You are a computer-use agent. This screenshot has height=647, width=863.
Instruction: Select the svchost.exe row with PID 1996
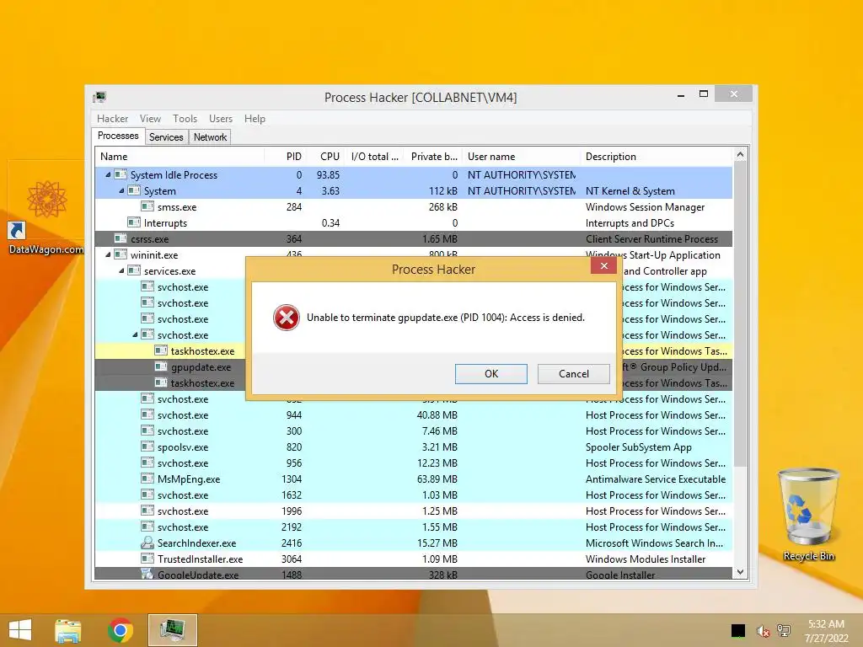click(x=413, y=511)
